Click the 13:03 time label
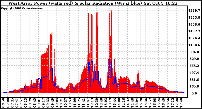202x109 pixels. tap(106, 103)
